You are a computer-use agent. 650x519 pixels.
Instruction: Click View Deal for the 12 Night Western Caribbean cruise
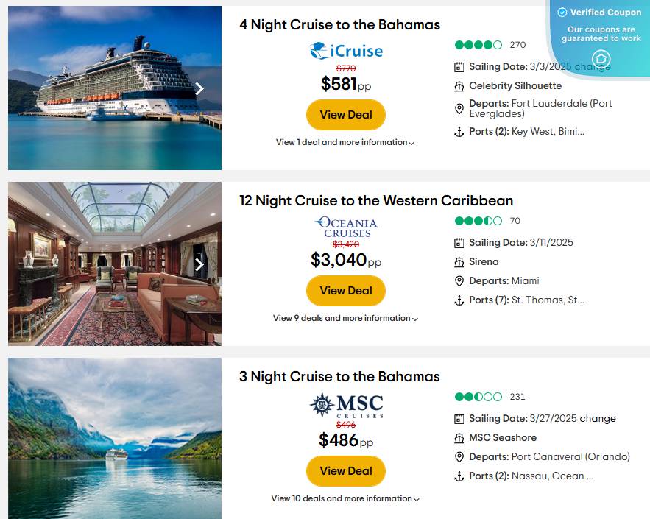(345, 291)
